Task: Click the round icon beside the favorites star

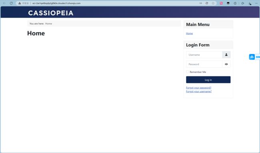Action: pyautogui.click(x=207, y=3)
